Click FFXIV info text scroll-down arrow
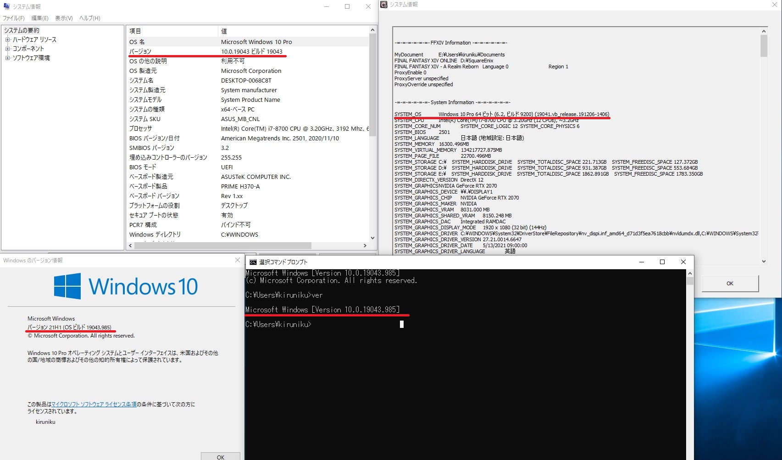Image resolution: width=782 pixels, height=460 pixels. click(764, 261)
